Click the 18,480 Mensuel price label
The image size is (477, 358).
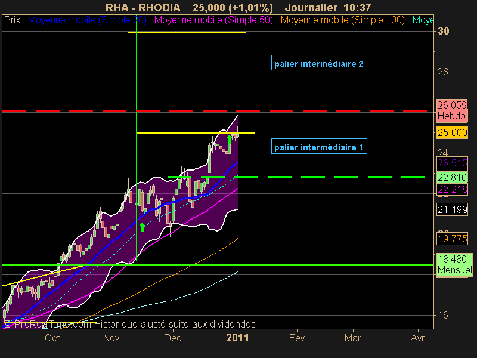(x=454, y=264)
